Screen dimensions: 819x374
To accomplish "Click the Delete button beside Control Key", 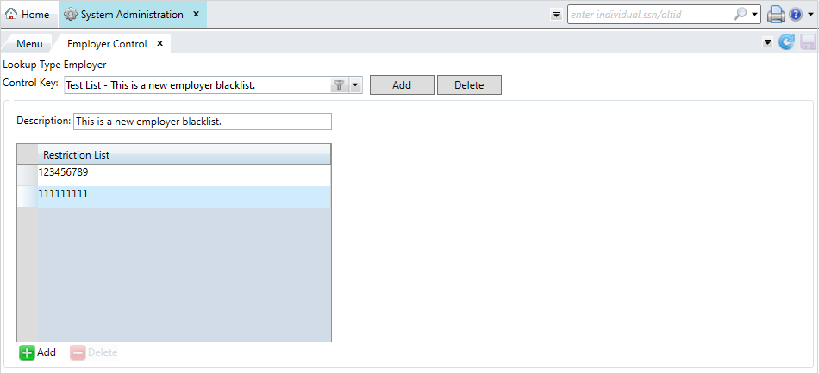I will [x=469, y=85].
